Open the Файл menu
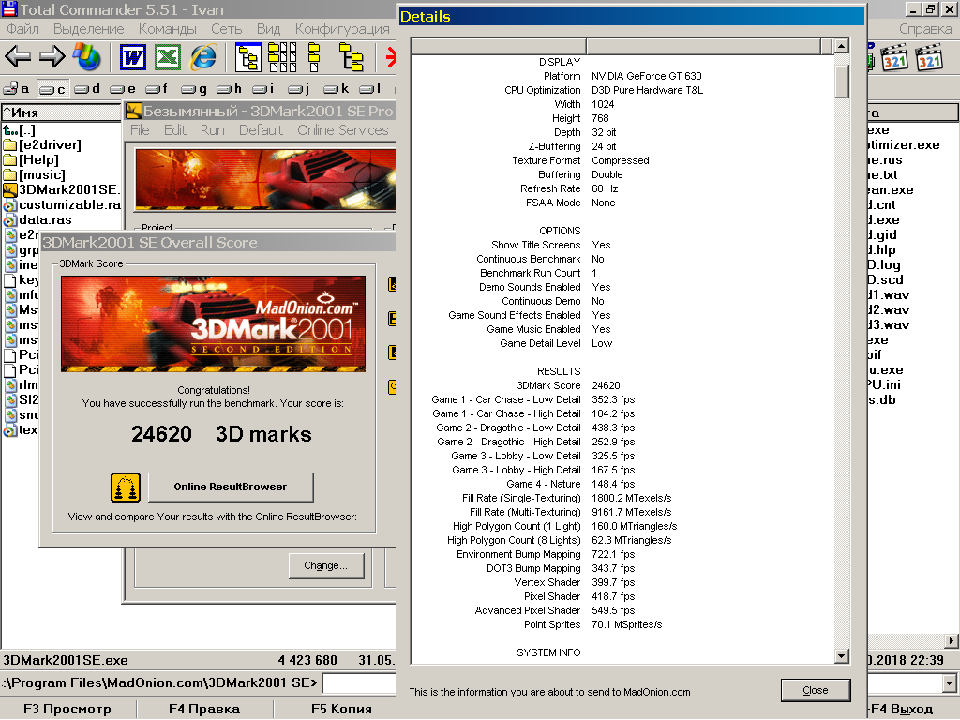Image resolution: width=960 pixels, height=720 pixels. click(x=22, y=29)
